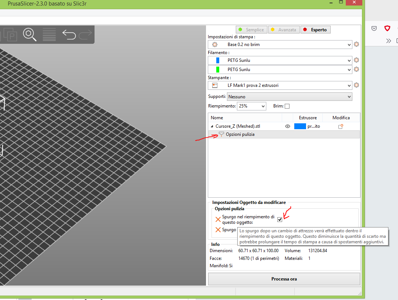The width and height of the screenshot is (398, 300).
Task: Remove the Spurgo nel riempimento option with its X
Action: (218, 219)
